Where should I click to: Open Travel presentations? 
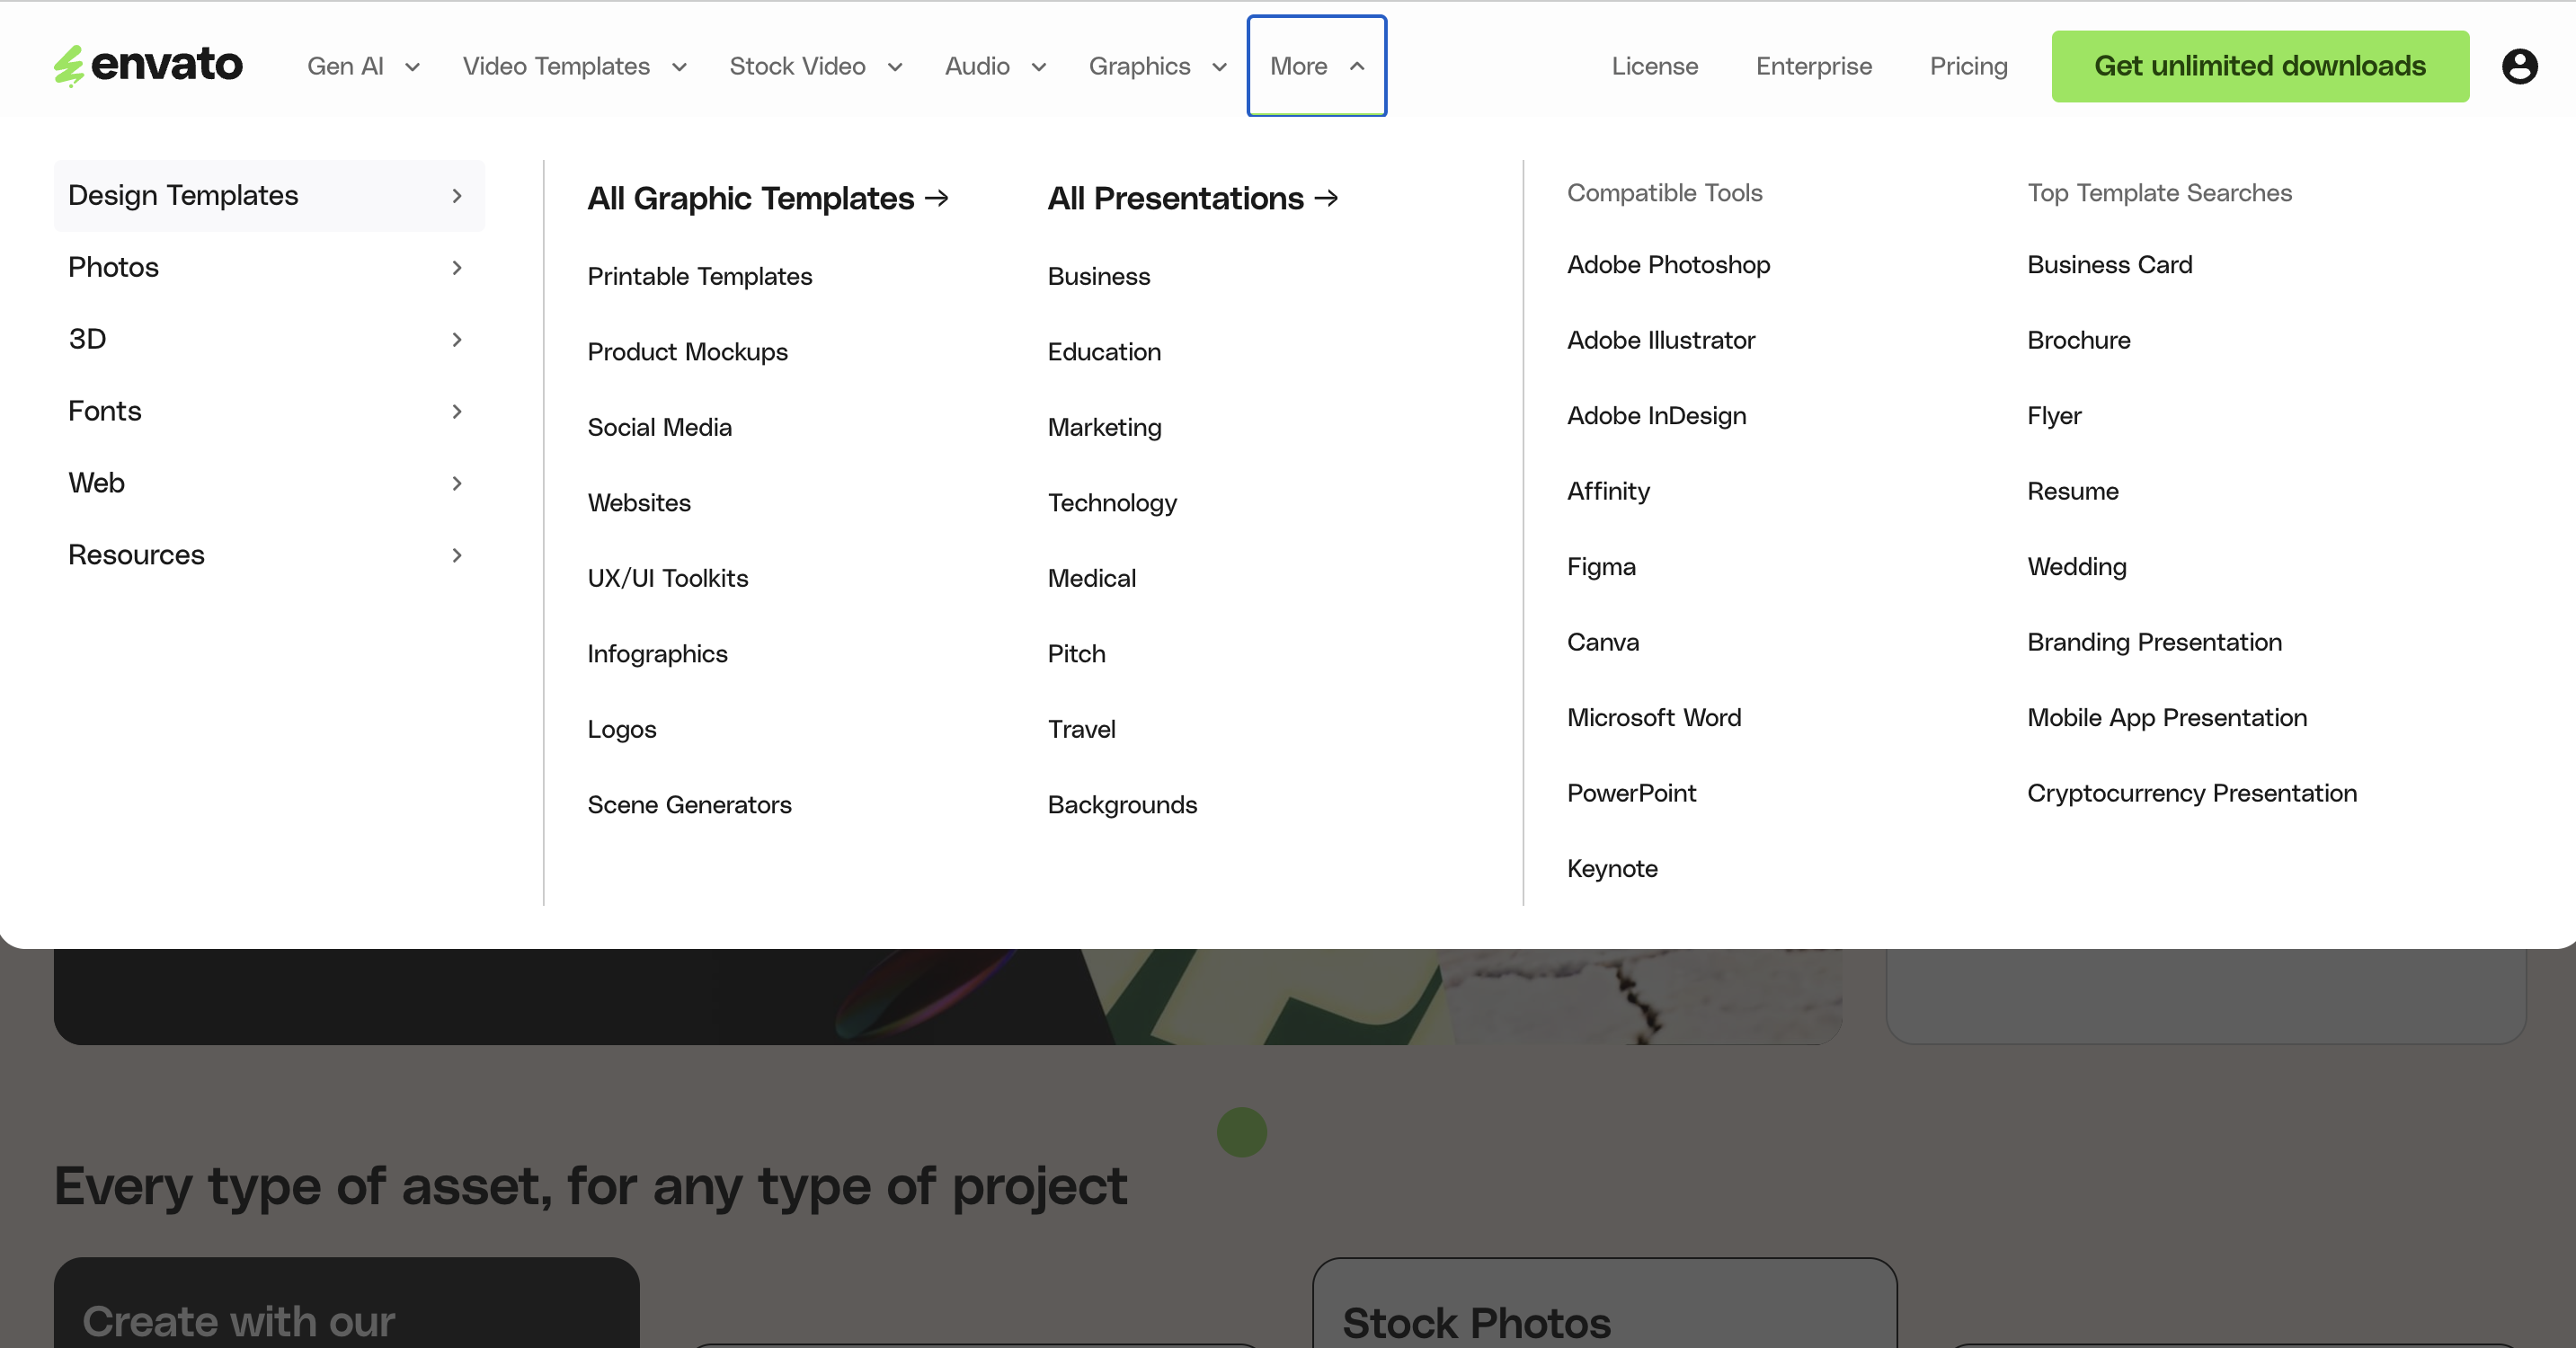tap(1081, 729)
